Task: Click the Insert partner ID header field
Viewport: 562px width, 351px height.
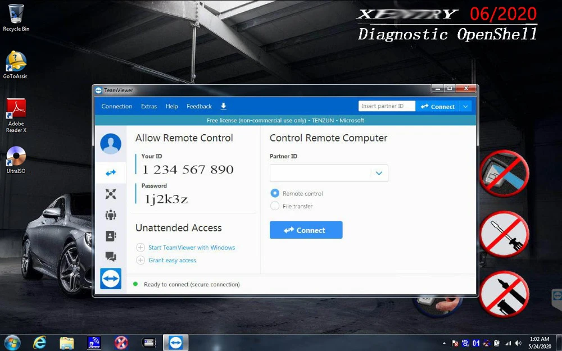Action: [x=387, y=106]
